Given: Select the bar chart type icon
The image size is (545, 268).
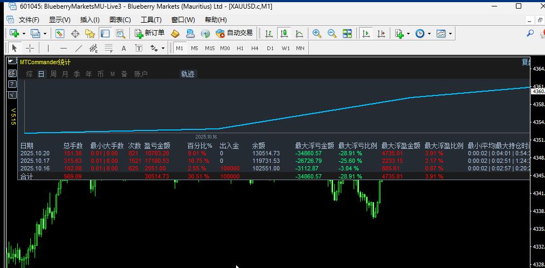Looking at the screenshot, I should [x=268, y=33].
